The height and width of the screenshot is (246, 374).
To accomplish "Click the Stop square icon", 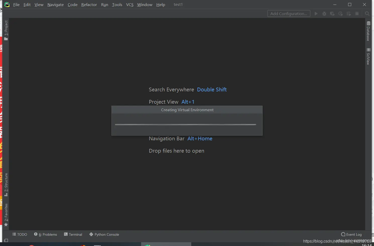I will [357, 14].
